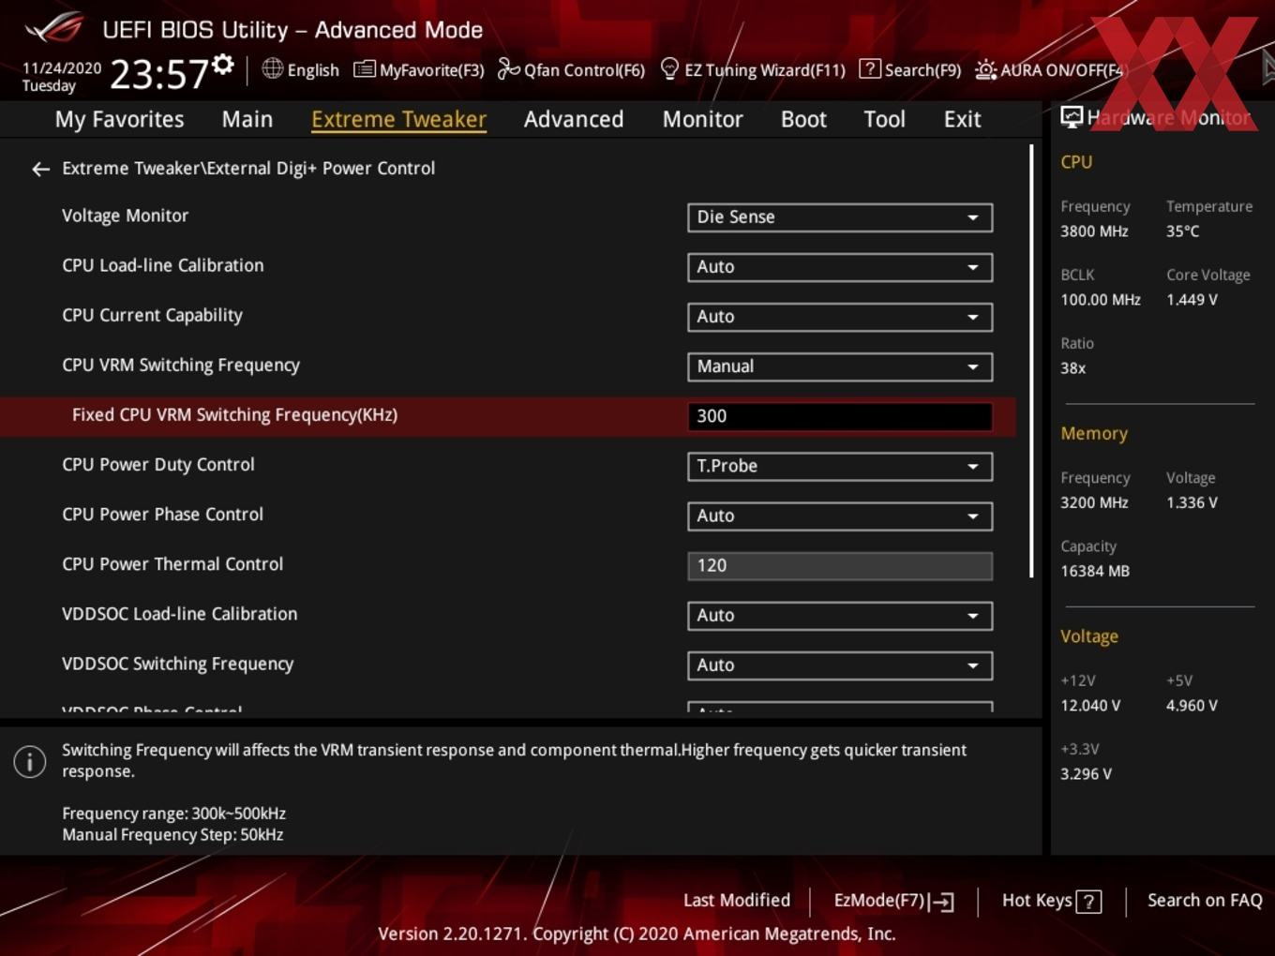Click the breadcrumb External Digi+ Power Control
Image resolution: width=1275 pixels, height=956 pixels.
click(x=321, y=169)
